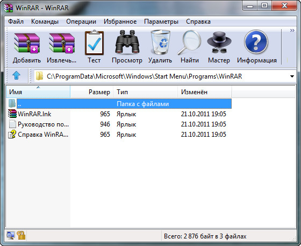
Task: Maximize the WinRAR window
Action: [x=264, y=6]
